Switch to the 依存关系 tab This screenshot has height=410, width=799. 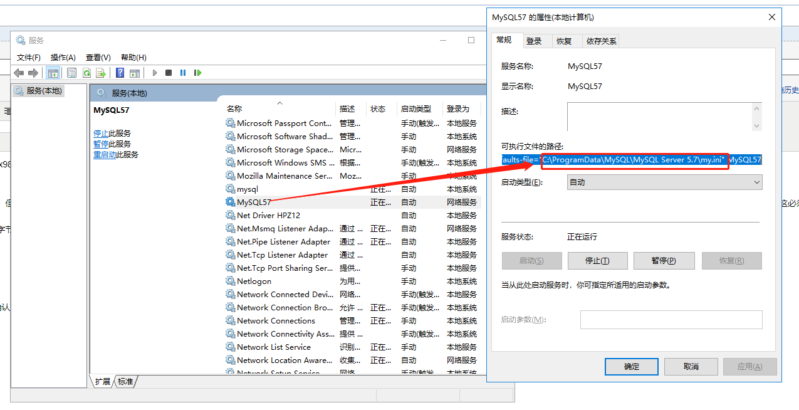tap(601, 41)
